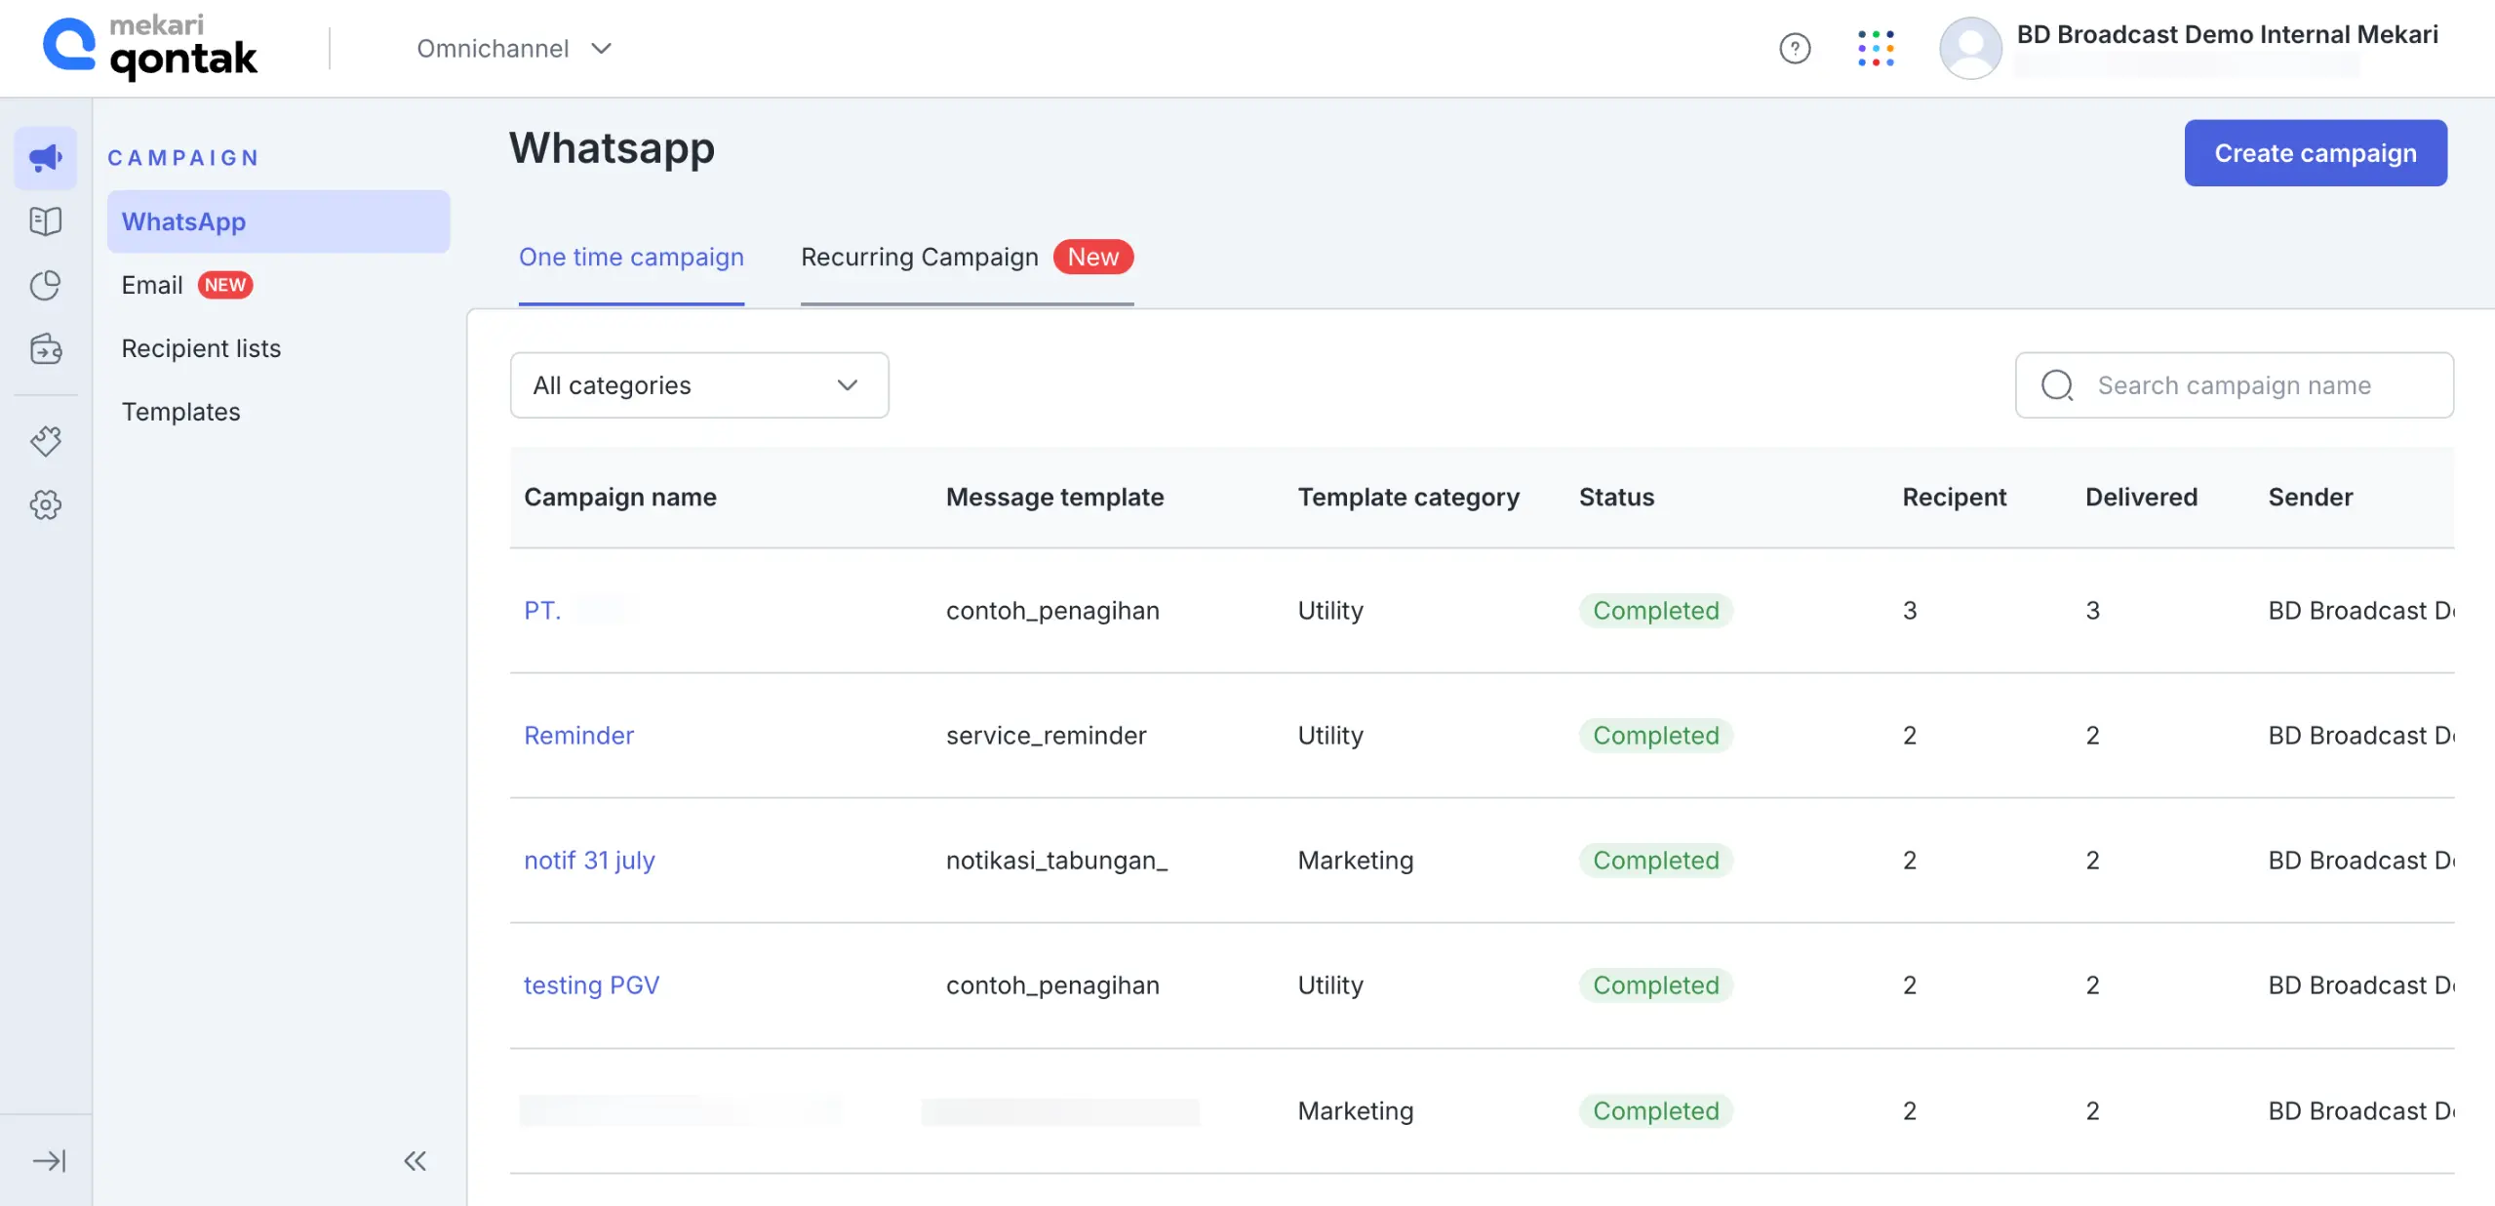This screenshot has width=2495, height=1206.
Task: Open the settings gear icon
Action: pyautogui.click(x=45, y=505)
